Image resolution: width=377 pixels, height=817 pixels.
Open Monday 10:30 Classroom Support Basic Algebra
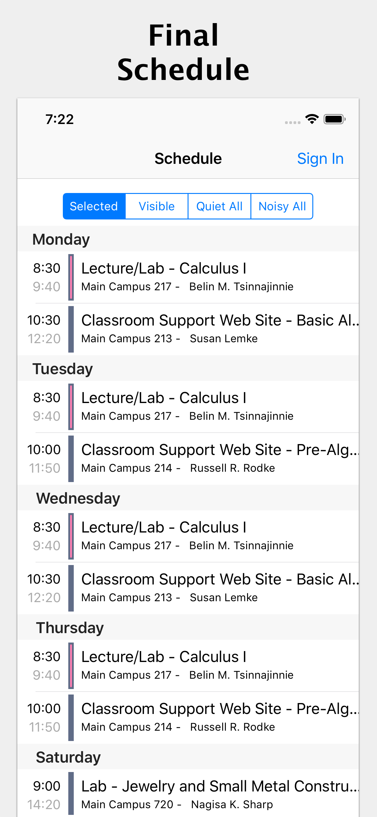[x=188, y=329]
